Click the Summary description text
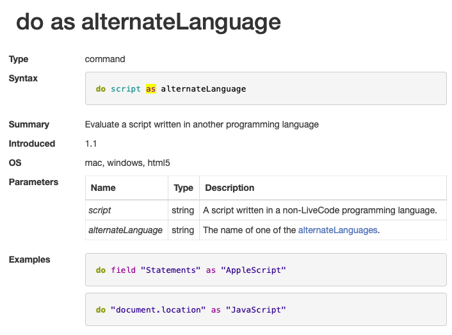The width and height of the screenshot is (452, 335). point(202,124)
